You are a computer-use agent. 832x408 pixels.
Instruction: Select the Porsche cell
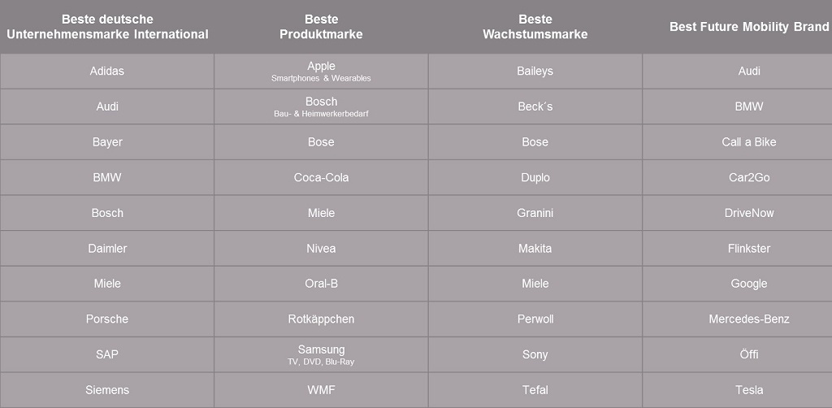click(107, 319)
